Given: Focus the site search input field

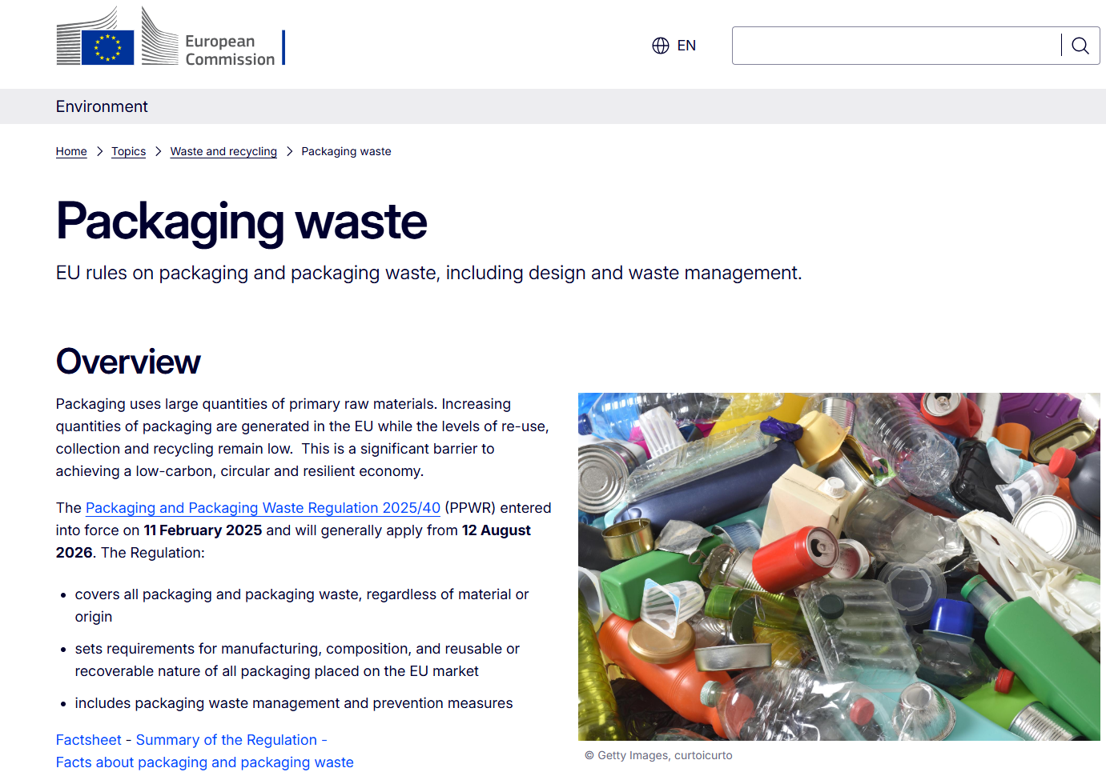Looking at the screenshot, I should (897, 46).
